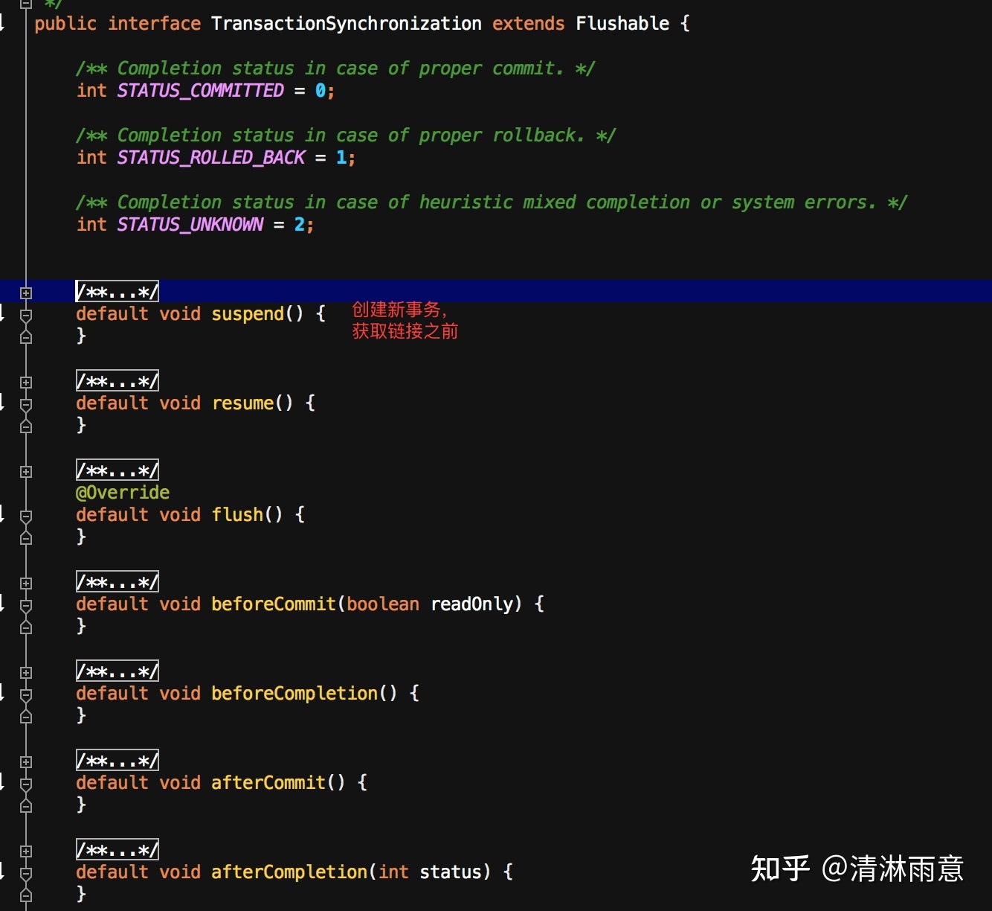The height and width of the screenshot is (911, 992).
Task: Expand folded Javadoc above resume method
Action: pyautogui.click(x=26, y=382)
